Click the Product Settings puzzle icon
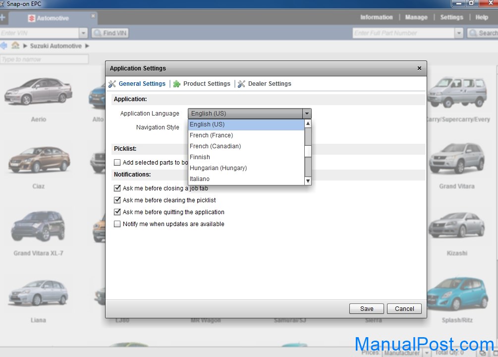Viewport: 498px width, 357px height. pyautogui.click(x=177, y=84)
